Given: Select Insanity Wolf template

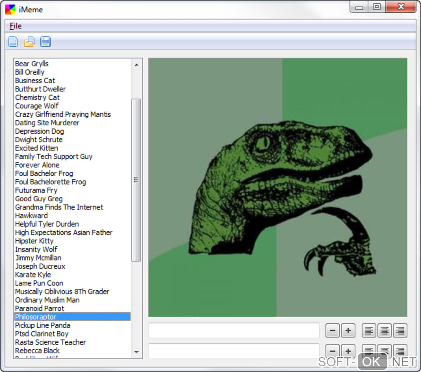Looking at the screenshot, I should (72, 250).
